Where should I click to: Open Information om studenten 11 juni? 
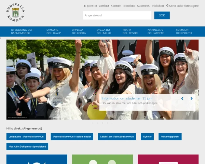click(x=127, y=98)
